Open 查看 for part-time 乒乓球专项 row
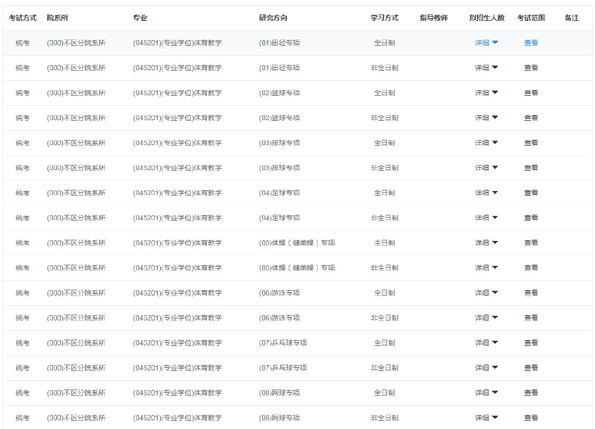The width and height of the screenshot is (595, 429). [x=531, y=367]
